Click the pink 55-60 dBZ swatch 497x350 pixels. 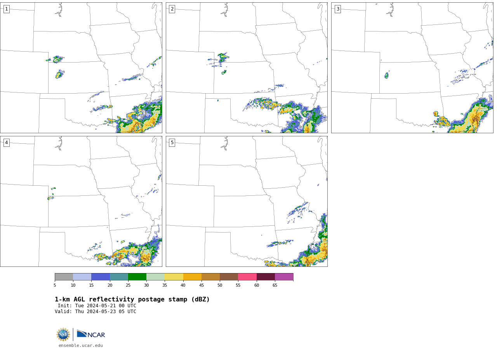pyautogui.click(x=247, y=277)
